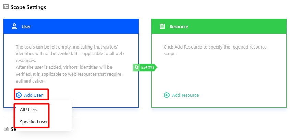Viewport: 290px width, 140px height.
Task: Click the User panel description text
Action: pyautogui.click(x=70, y=64)
